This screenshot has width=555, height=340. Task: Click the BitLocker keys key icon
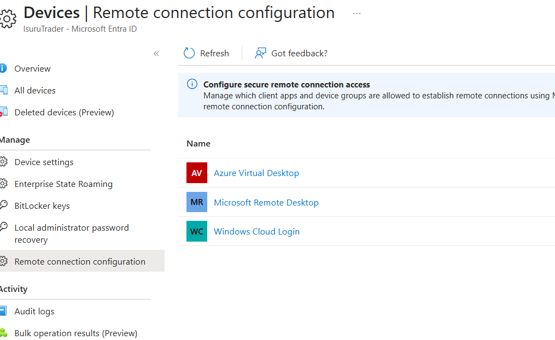coord(3,205)
